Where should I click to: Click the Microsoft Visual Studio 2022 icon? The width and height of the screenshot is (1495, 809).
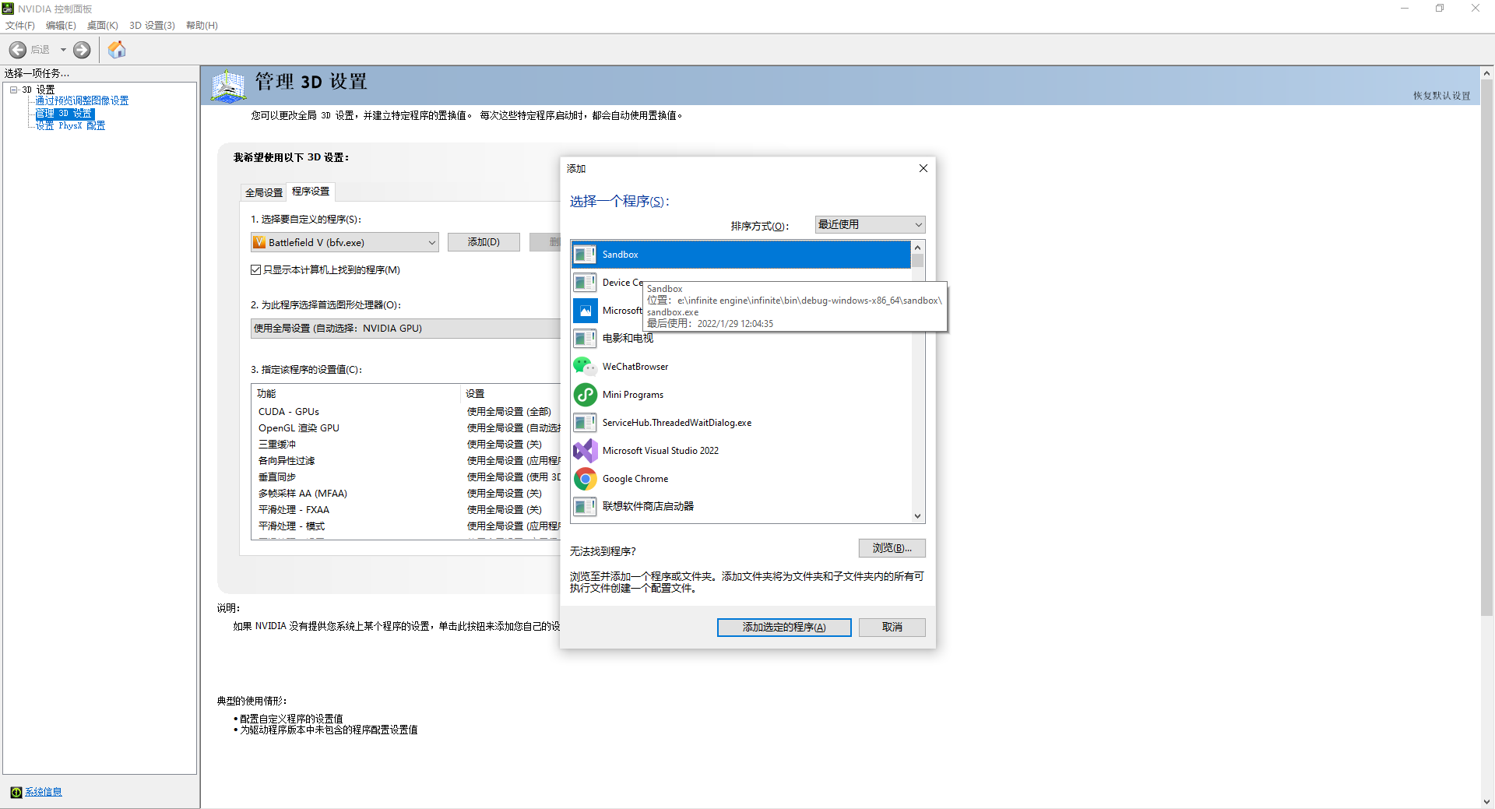point(585,451)
